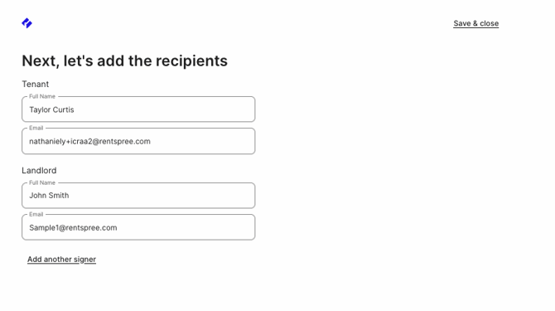The height and width of the screenshot is (311, 555).
Task: Click on the nathaniely+icraa2@rentspree.com email text
Action: click(90, 141)
